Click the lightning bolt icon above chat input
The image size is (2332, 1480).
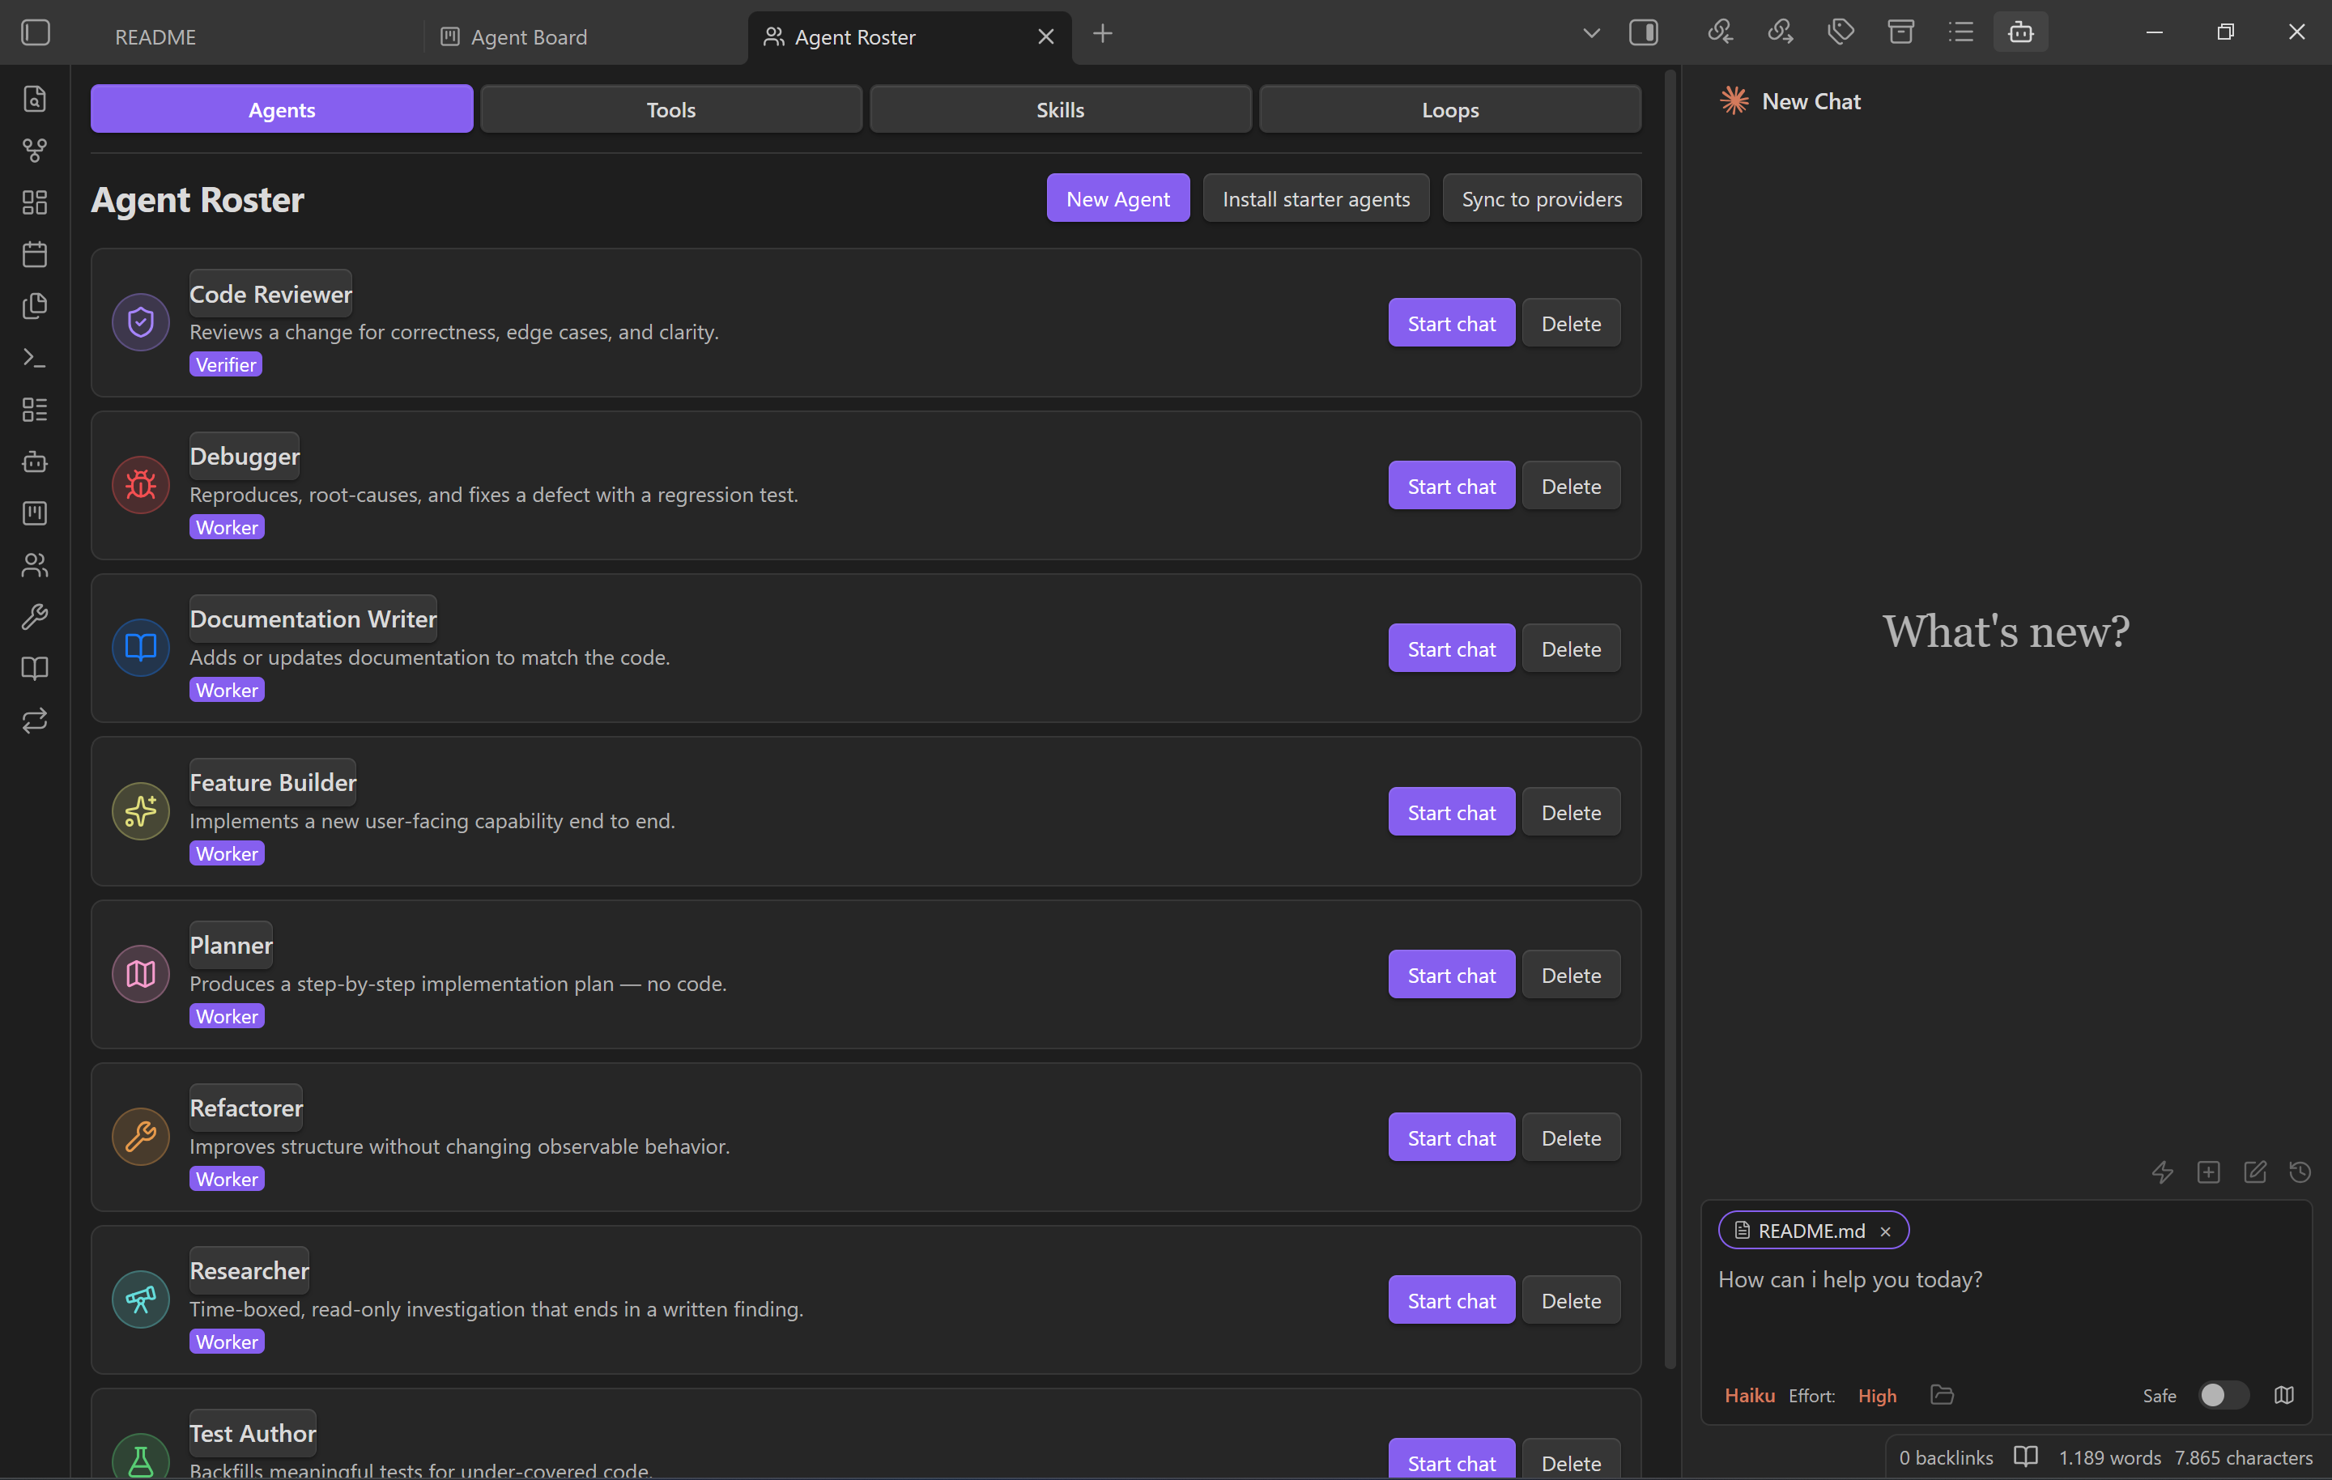click(2163, 1173)
